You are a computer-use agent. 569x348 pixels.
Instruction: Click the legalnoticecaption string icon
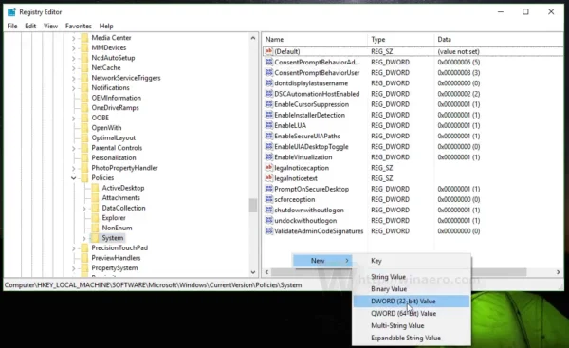pos(269,168)
